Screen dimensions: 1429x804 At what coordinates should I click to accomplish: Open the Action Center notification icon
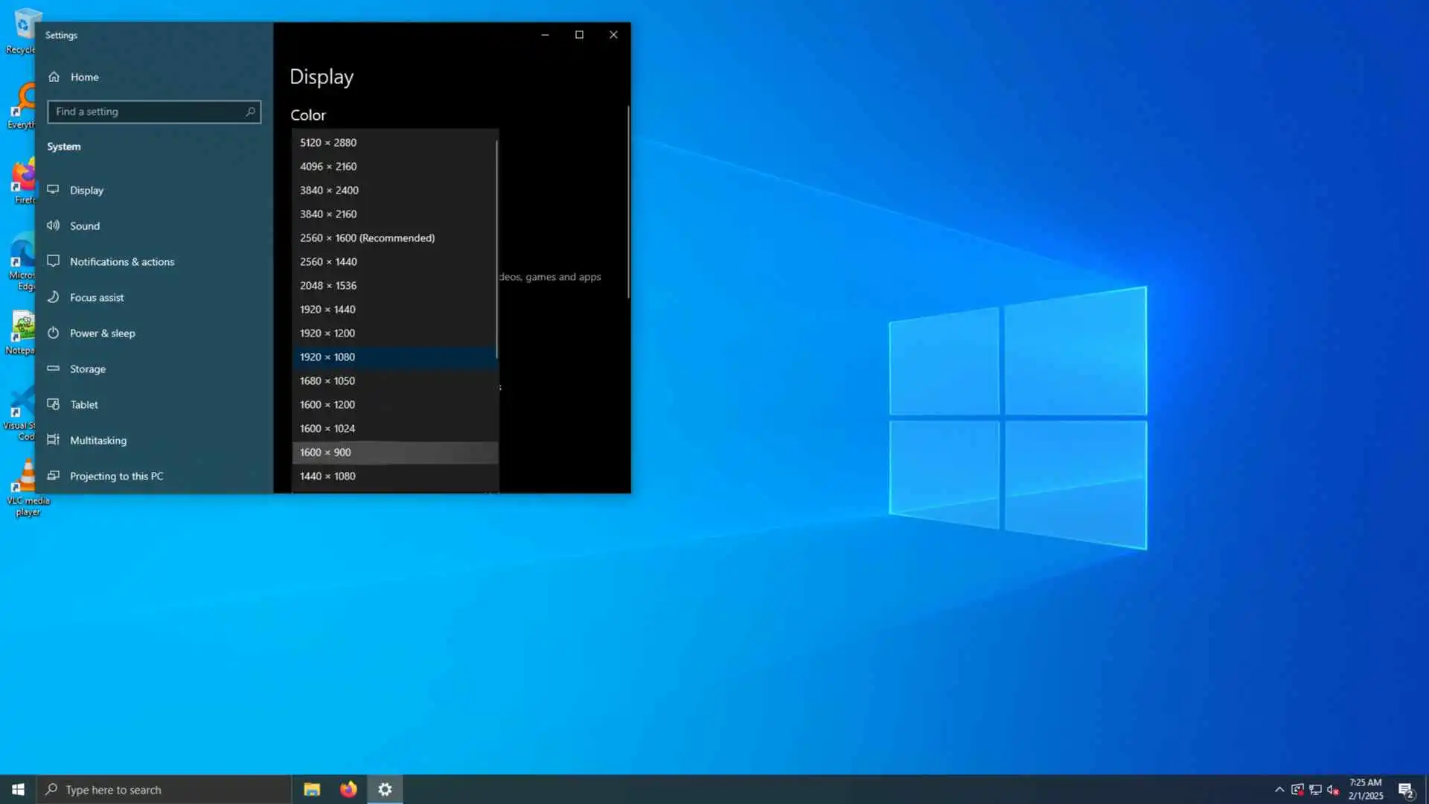tap(1405, 789)
